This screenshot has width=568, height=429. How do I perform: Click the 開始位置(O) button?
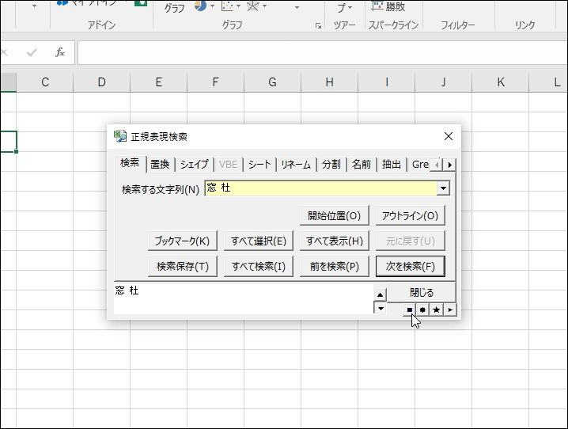(x=335, y=215)
